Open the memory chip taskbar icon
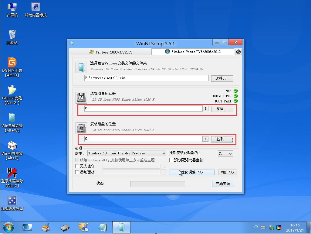Screen dimensions: 311x234 pyautogui.click(x=65, y=228)
